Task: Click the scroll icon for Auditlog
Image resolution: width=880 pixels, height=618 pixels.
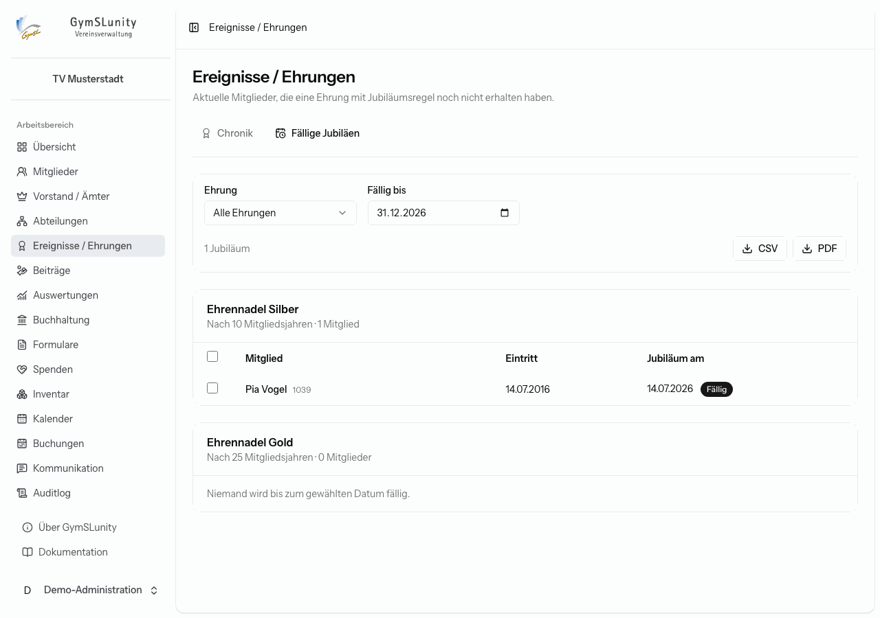Action: click(x=22, y=493)
